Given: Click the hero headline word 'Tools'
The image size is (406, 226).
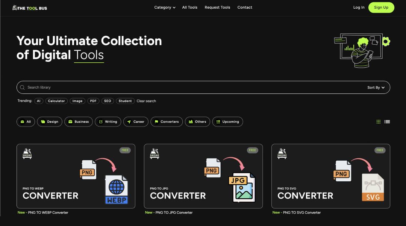Looking at the screenshot, I should (x=89, y=55).
